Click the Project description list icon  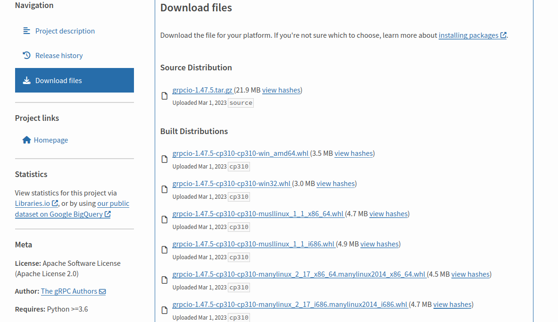pyautogui.click(x=26, y=30)
